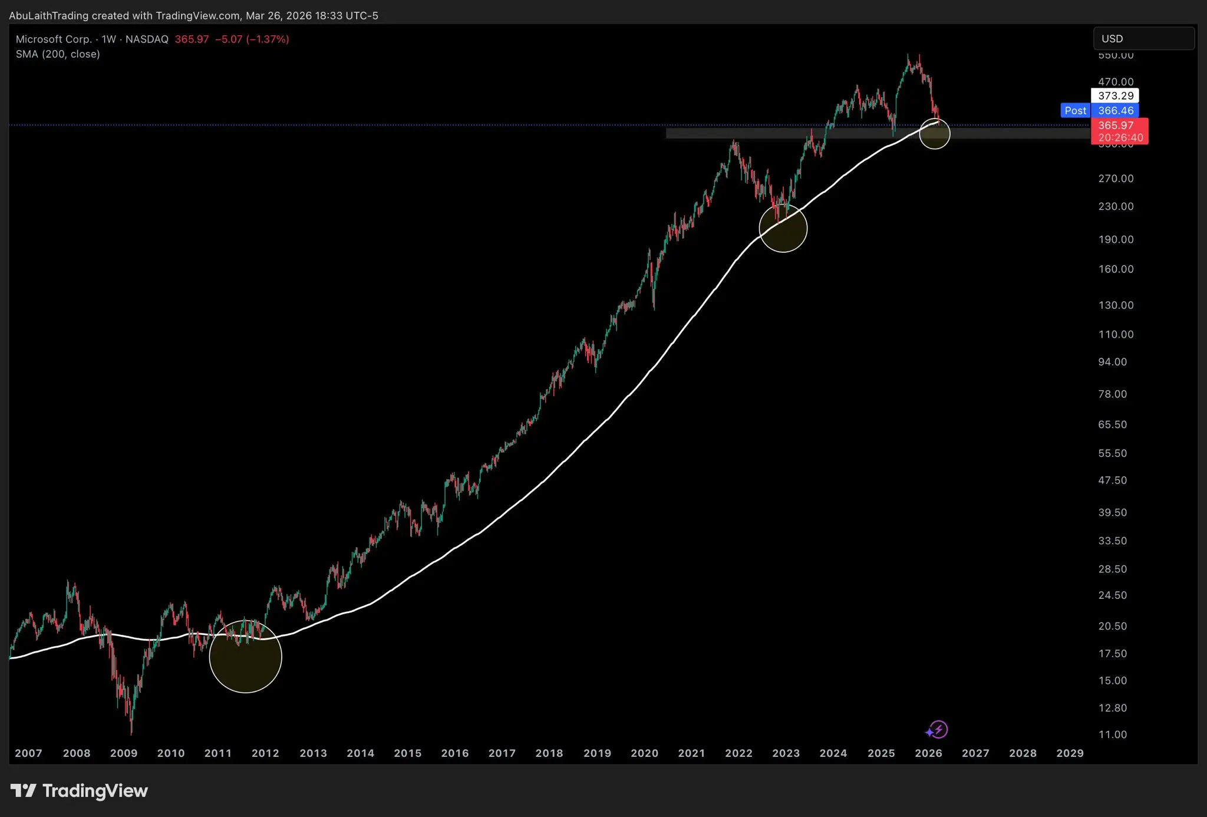Click the Microsoft Corp. symbol title
1207x817 pixels.
point(54,39)
